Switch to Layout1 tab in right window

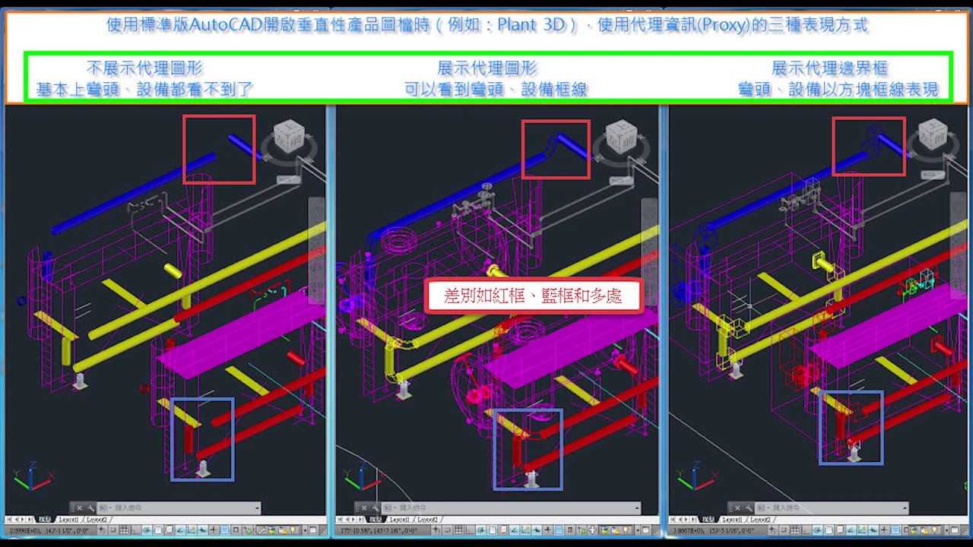click(x=732, y=520)
